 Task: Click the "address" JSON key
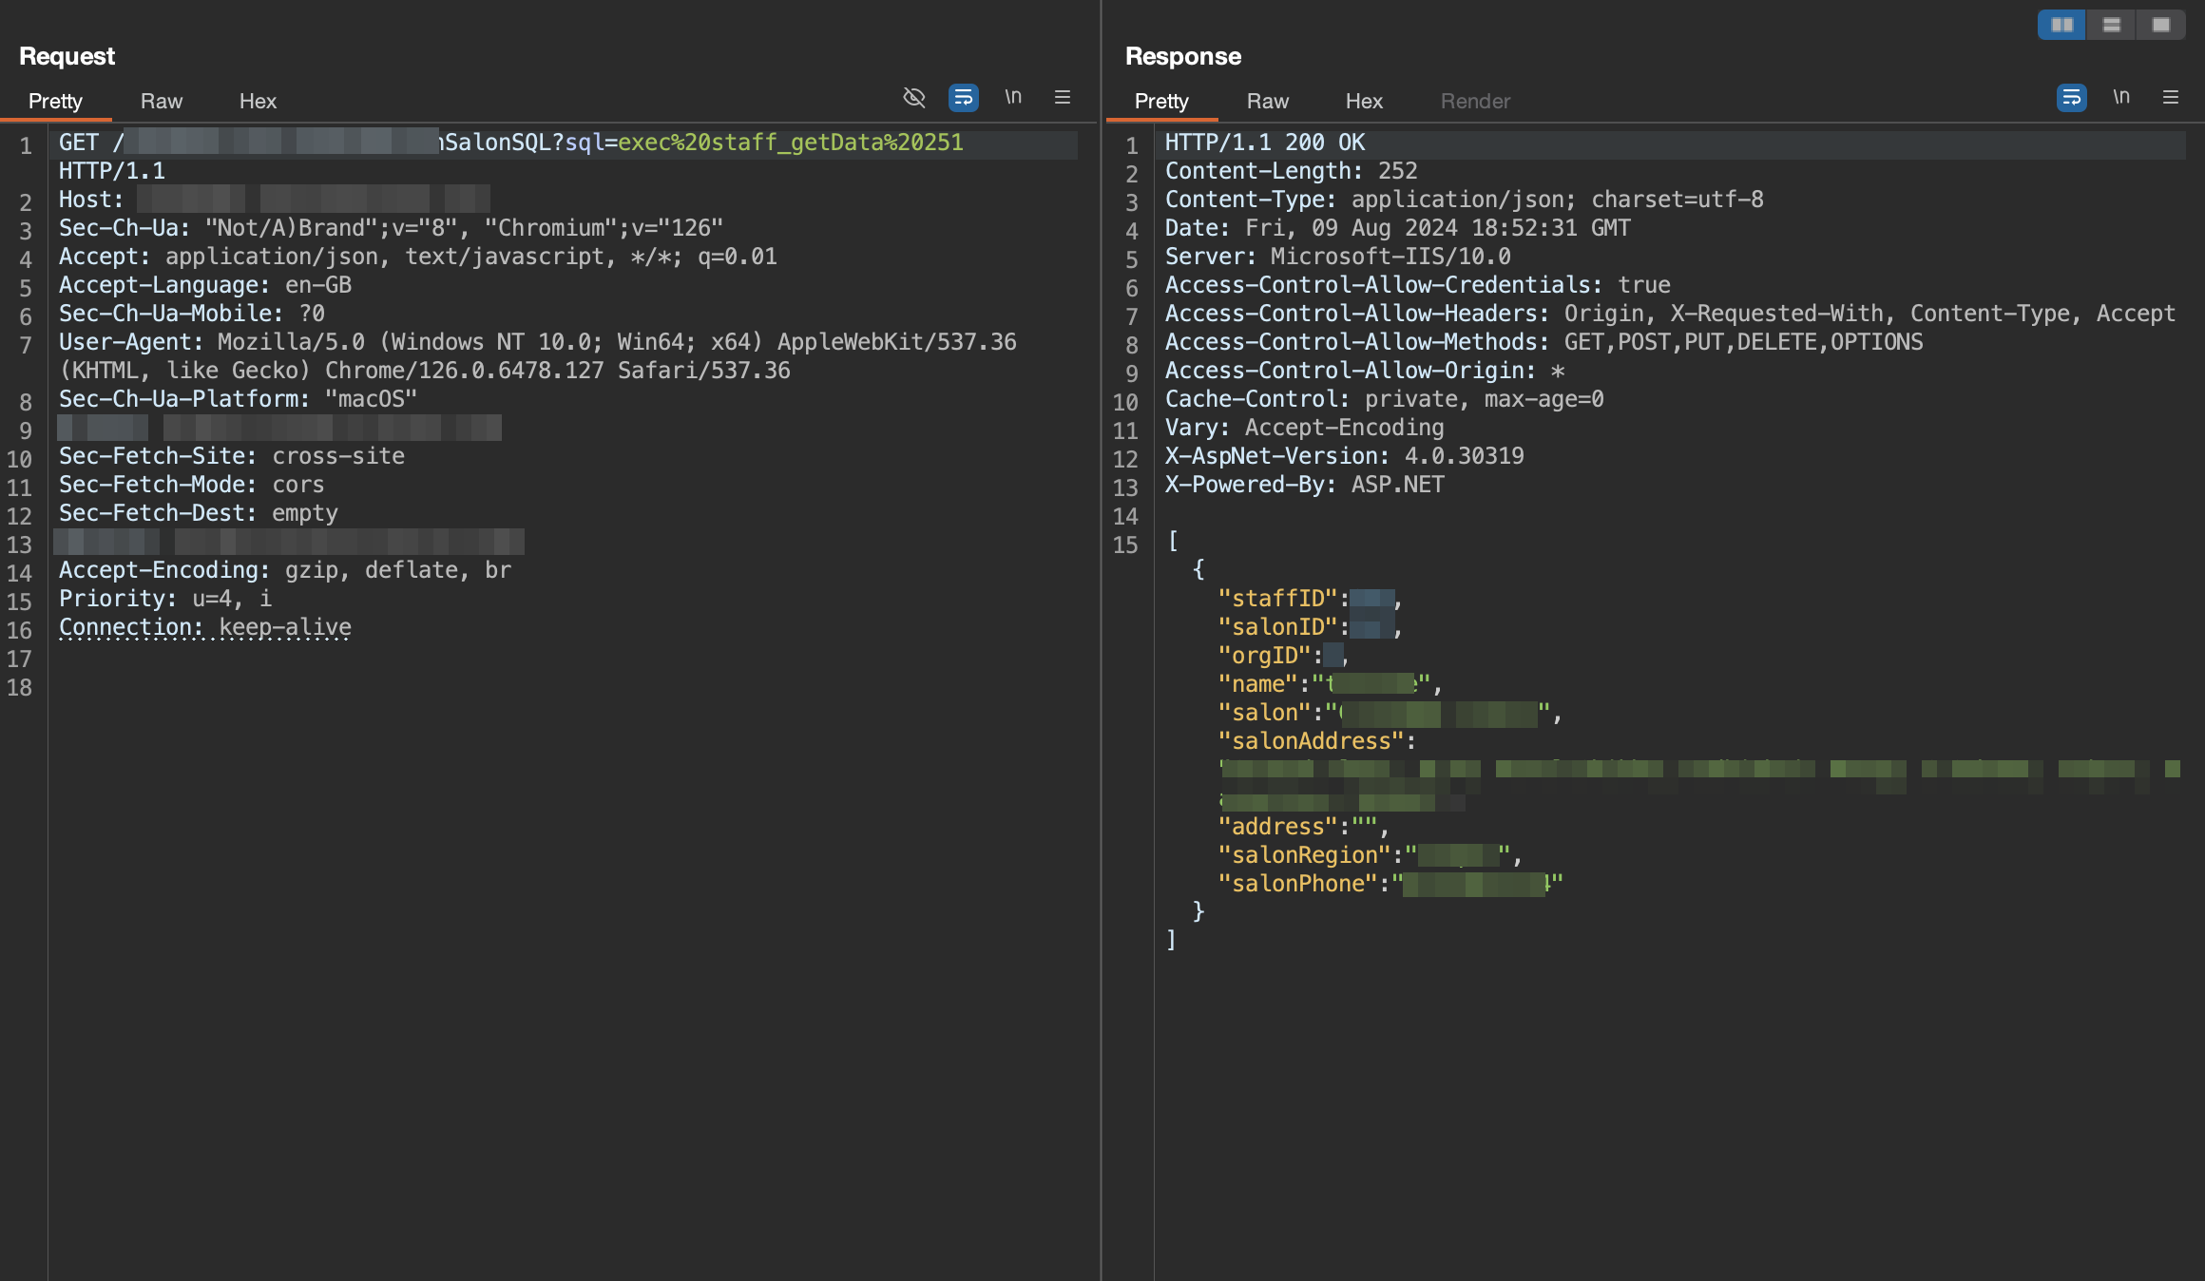[x=1278, y=827]
